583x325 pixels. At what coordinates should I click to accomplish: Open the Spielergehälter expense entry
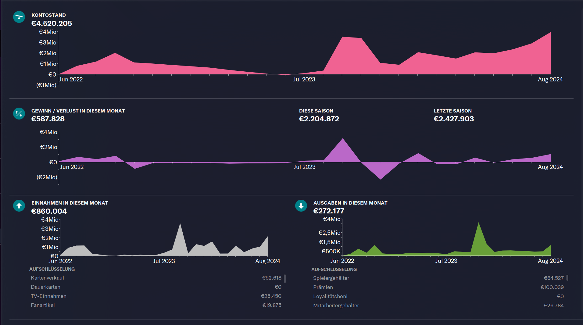point(438,278)
